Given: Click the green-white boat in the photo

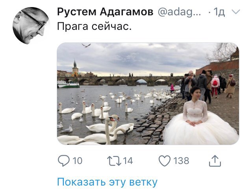Looking at the screenshot, I should pyautogui.click(x=68, y=84).
